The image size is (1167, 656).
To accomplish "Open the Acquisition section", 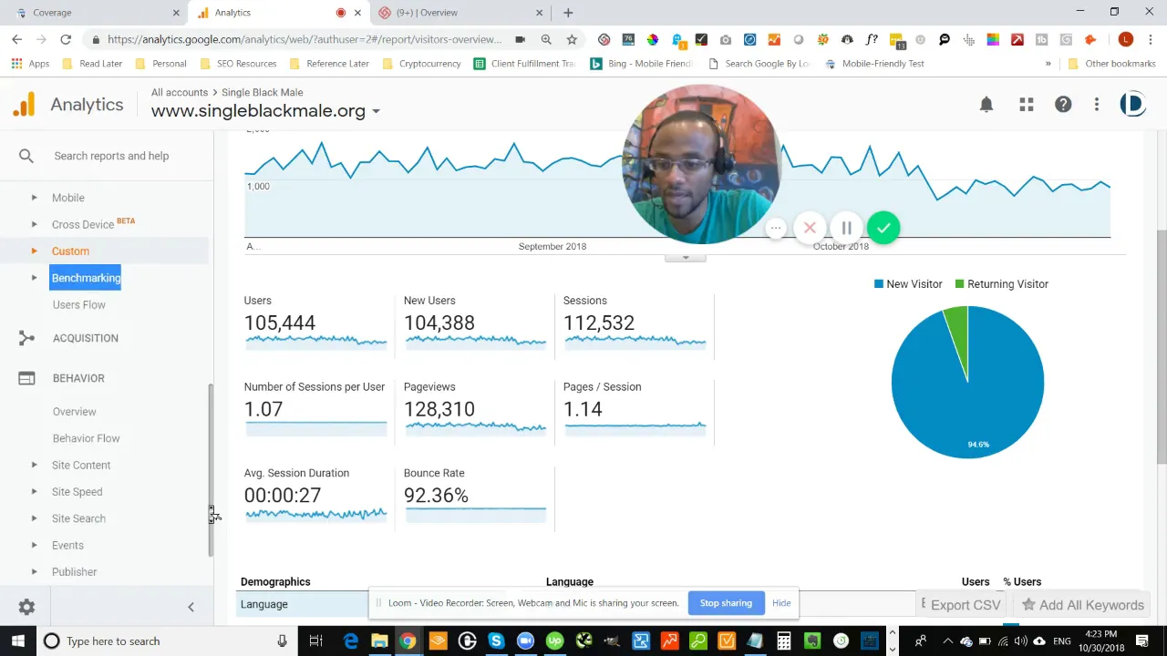I will tap(86, 338).
